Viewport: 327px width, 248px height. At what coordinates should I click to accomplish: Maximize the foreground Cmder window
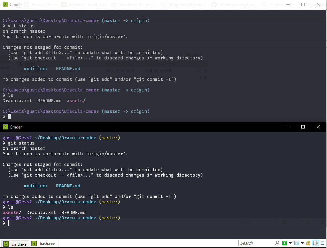303,127
